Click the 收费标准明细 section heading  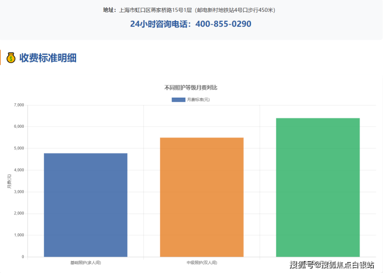coord(48,58)
